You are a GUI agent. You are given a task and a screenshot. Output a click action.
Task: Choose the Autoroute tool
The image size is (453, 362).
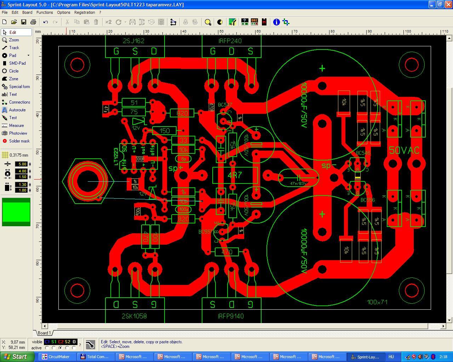click(16, 110)
